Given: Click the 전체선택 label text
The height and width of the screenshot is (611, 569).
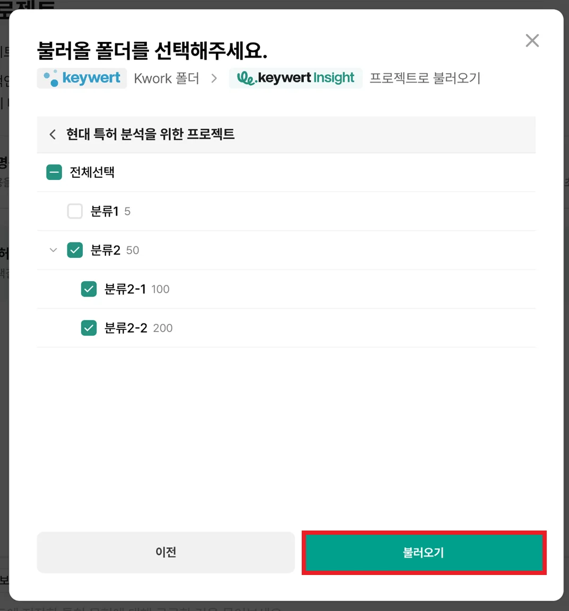Looking at the screenshot, I should pos(92,172).
